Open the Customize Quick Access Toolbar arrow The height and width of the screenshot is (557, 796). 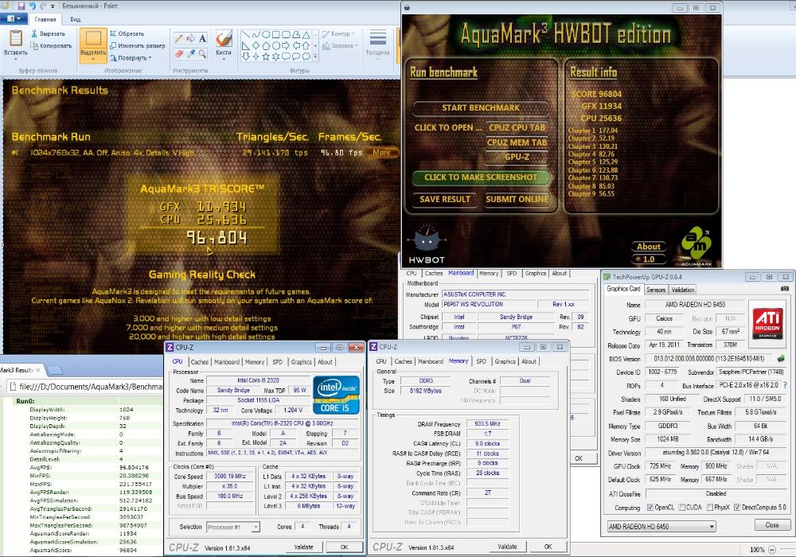pos(53,6)
